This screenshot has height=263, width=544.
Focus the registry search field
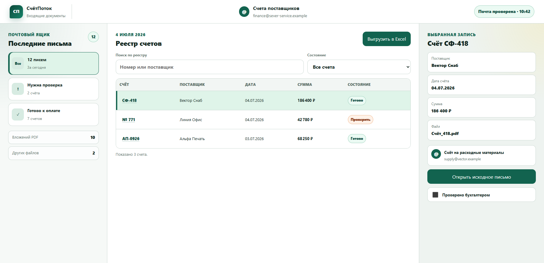209,67
